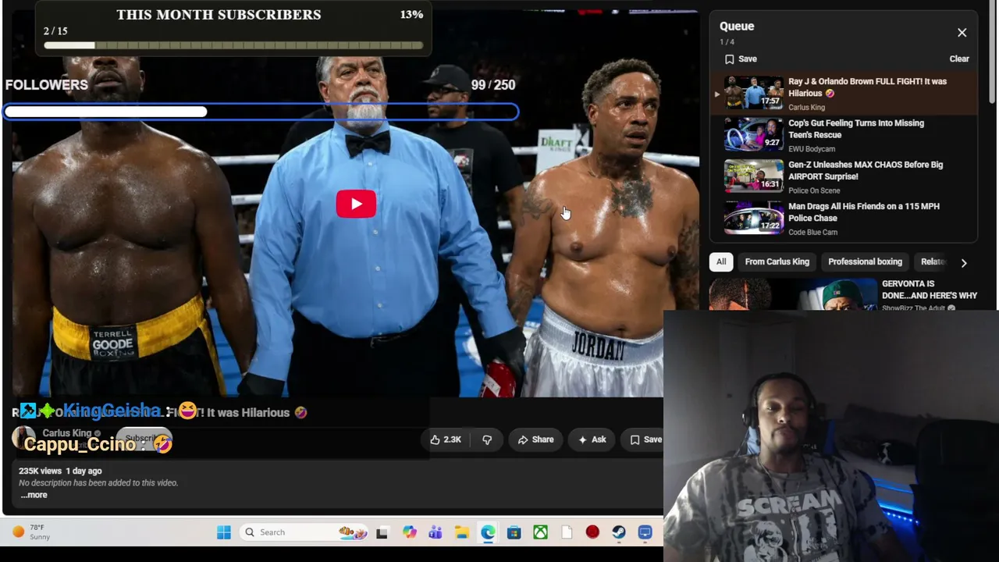Click the Code Blue Cam channel name
The height and width of the screenshot is (562, 999).
click(x=812, y=233)
